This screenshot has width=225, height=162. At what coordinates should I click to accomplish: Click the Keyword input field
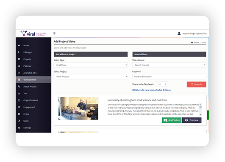pyautogui.click(x=169, y=77)
